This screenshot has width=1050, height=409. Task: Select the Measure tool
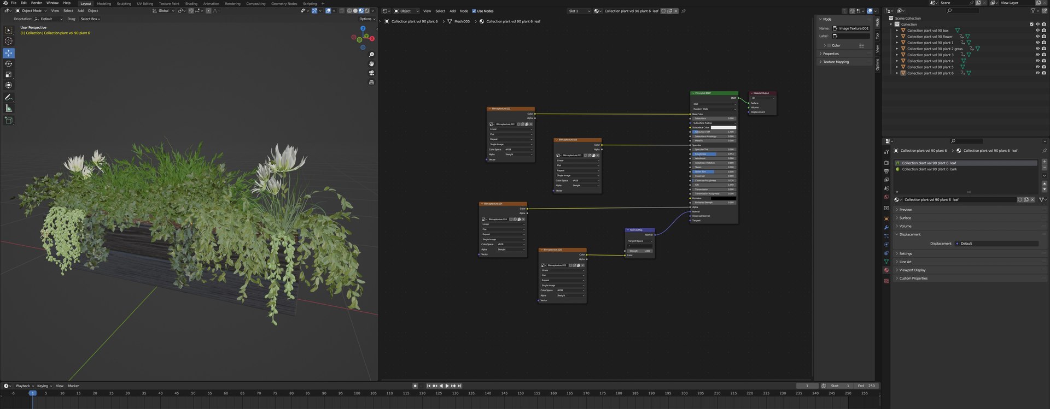point(9,108)
